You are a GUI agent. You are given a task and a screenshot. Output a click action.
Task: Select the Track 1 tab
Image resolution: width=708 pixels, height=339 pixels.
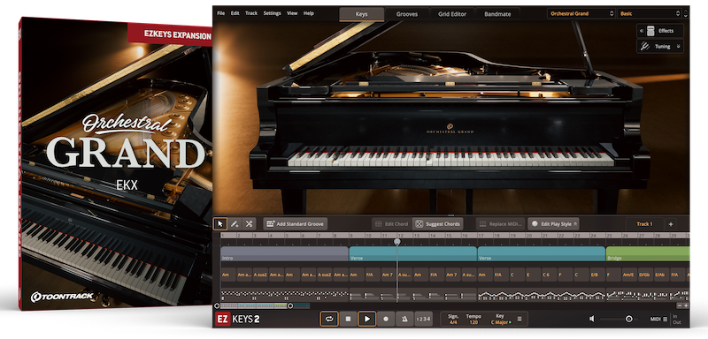pyautogui.click(x=644, y=223)
